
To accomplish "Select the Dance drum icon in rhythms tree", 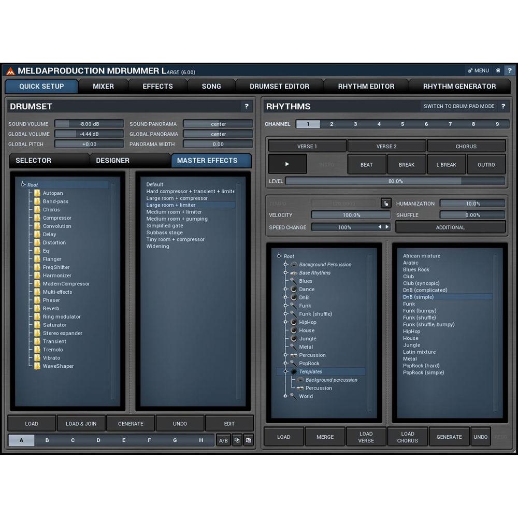I will pos(295,289).
